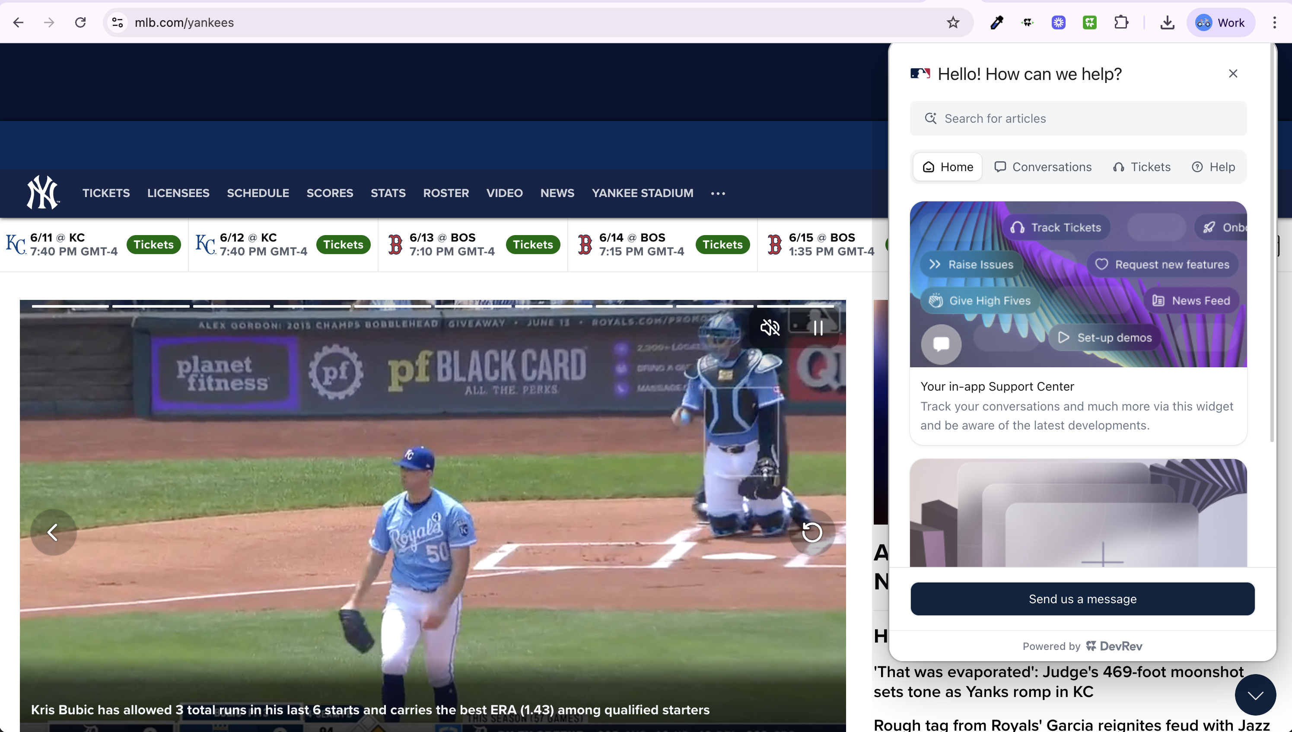Read Judge's 469-foot moonshot article
Image resolution: width=1292 pixels, height=732 pixels.
[x=1058, y=682]
